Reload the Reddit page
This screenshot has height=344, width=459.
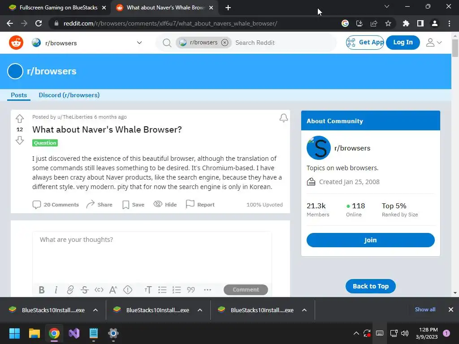point(39,23)
